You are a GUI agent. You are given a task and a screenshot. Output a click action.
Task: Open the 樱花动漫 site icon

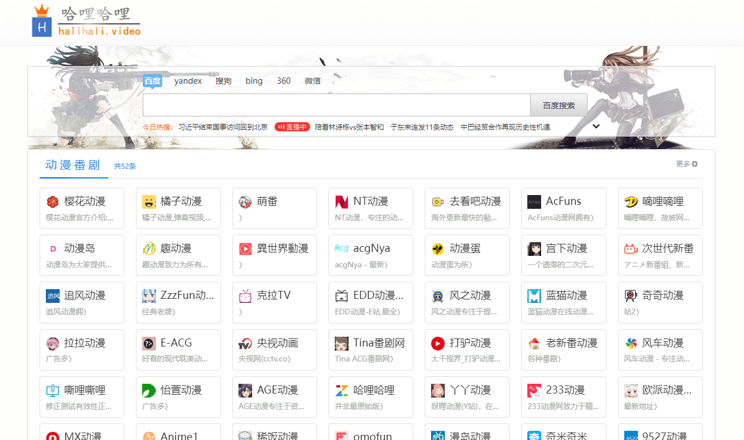(53, 202)
